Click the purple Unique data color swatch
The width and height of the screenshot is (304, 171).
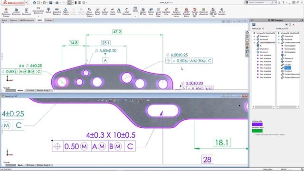pyautogui.click(x=257, y=124)
